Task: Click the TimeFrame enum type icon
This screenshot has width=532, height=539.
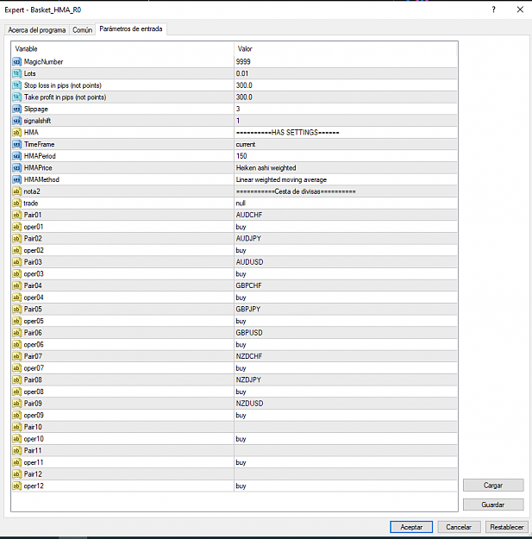Action: coord(17,144)
